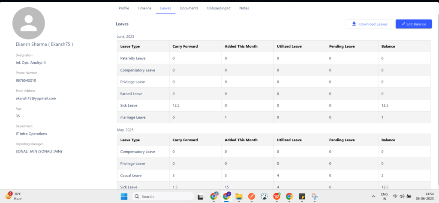This screenshot has height=203, width=439.
Task: Open the Task View icon on taskbar
Action: pos(200,197)
